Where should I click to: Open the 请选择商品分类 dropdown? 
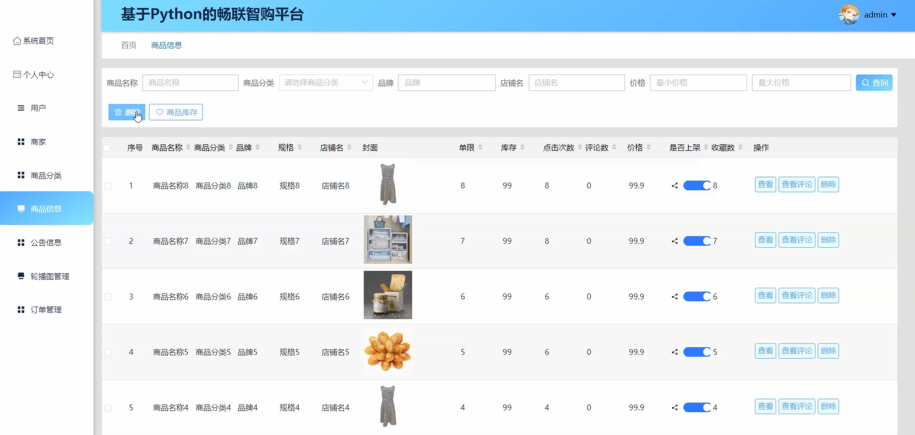pyautogui.click(x=325, y=82)
